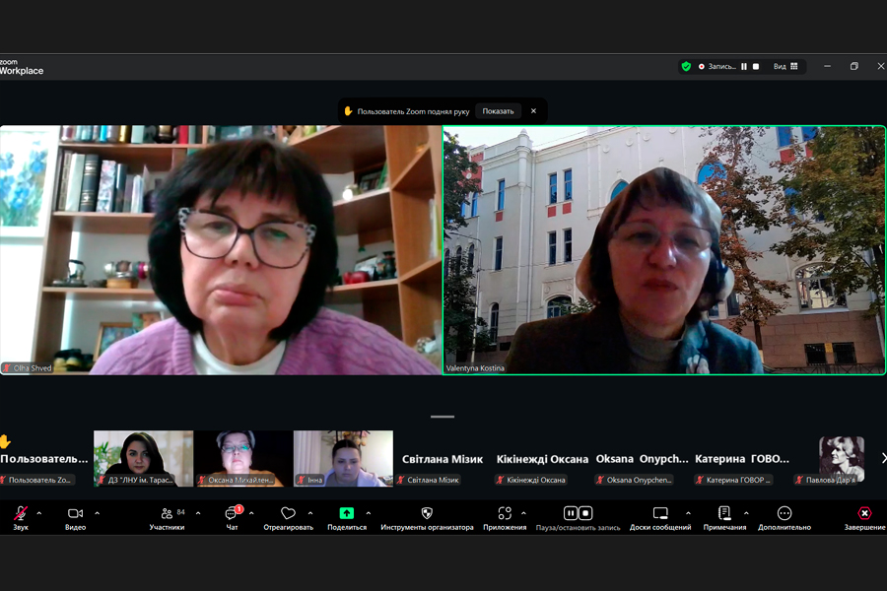
Task: Pause recording via the top bar pause icon
Action: tap(744, 67)
